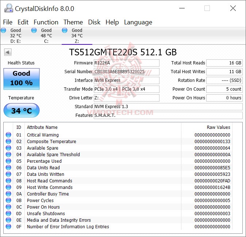The height and width of the screenshot is (237, 246).
Task: Click the status orb for Unsafe Shutdowns
Action: [8, 213]
